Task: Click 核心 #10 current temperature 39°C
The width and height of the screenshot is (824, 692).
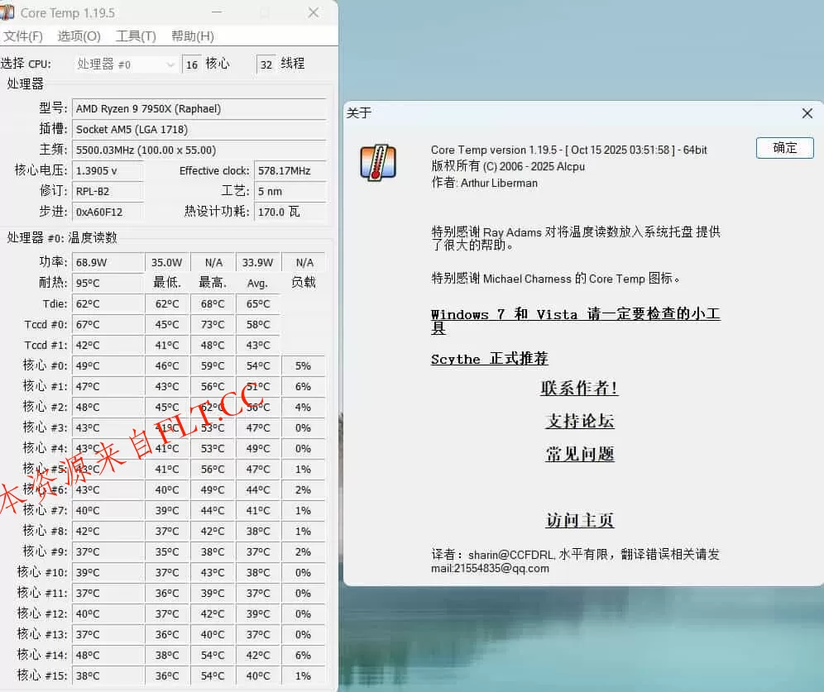Action: tap(108, 572)
